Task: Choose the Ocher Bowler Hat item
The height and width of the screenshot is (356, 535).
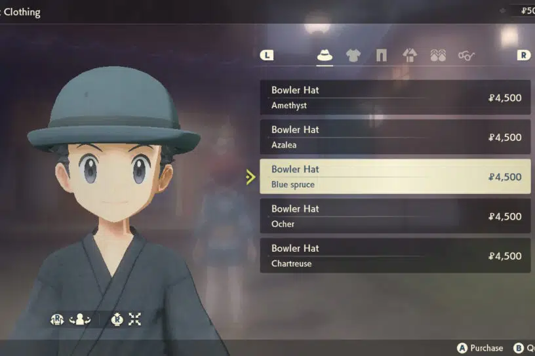Action: pos(395,216)
